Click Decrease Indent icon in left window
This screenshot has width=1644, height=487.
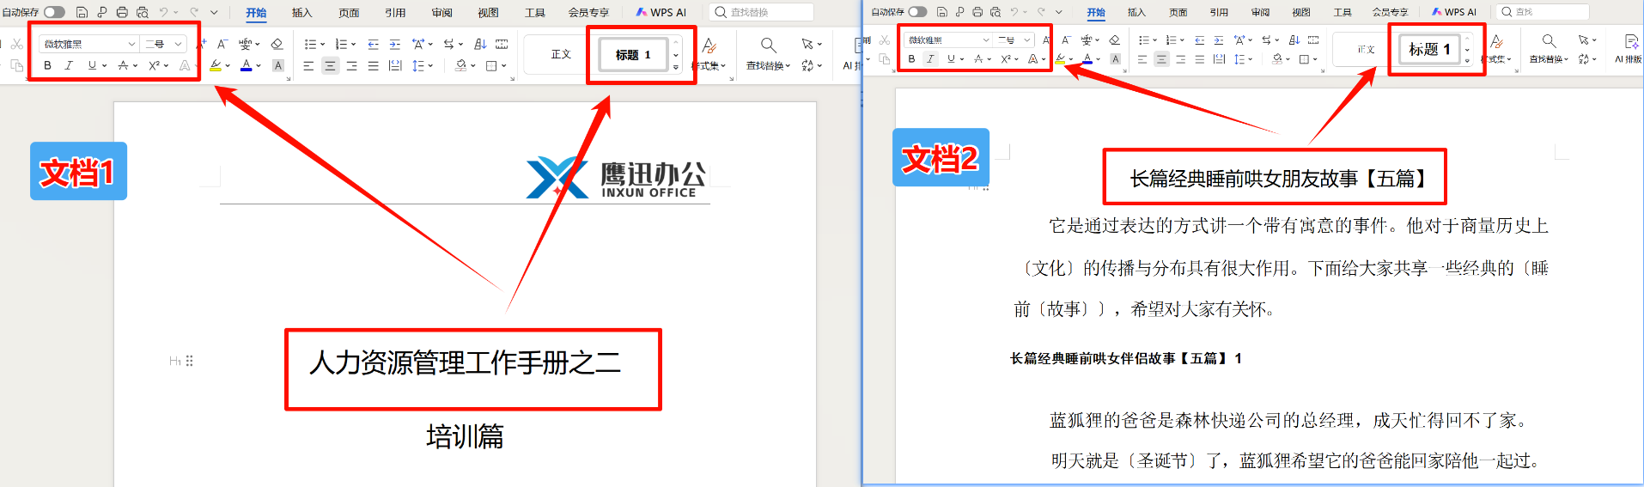[x=373, y=44]
